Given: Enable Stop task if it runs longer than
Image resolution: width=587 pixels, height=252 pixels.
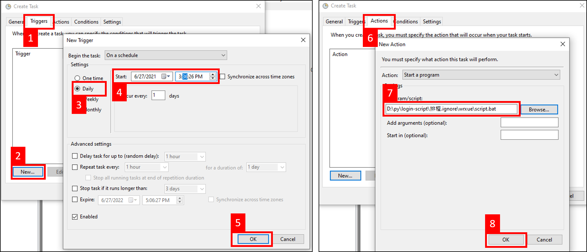Looking at the screenshot, I should (x=75, y=188).
